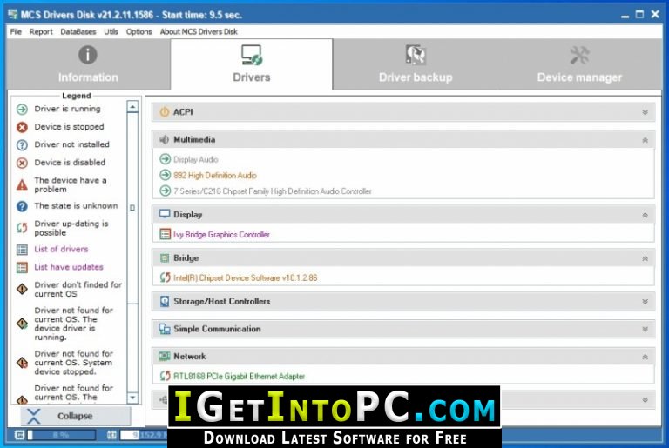This screenshot has height=448, width=669.
Task: Click the driver list icon beside Ivy Bridge Graphics
Action: pyautogui.click(x=166, y=234)
